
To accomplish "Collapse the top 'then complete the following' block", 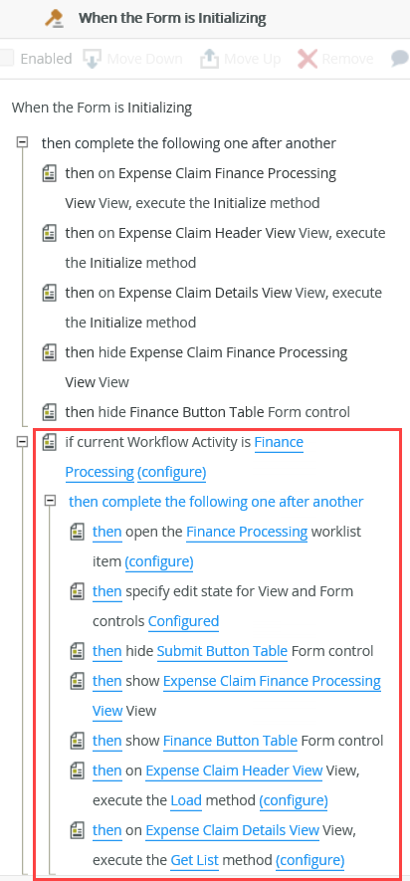I will (x=22, y=142).
